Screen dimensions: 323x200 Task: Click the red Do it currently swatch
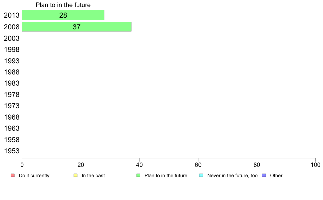click(13, 175)
